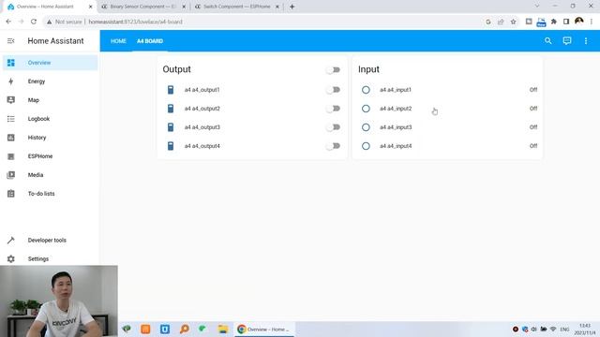
Task: Click the a4_output4 switch icon
Action: click(x=171, y=146)
